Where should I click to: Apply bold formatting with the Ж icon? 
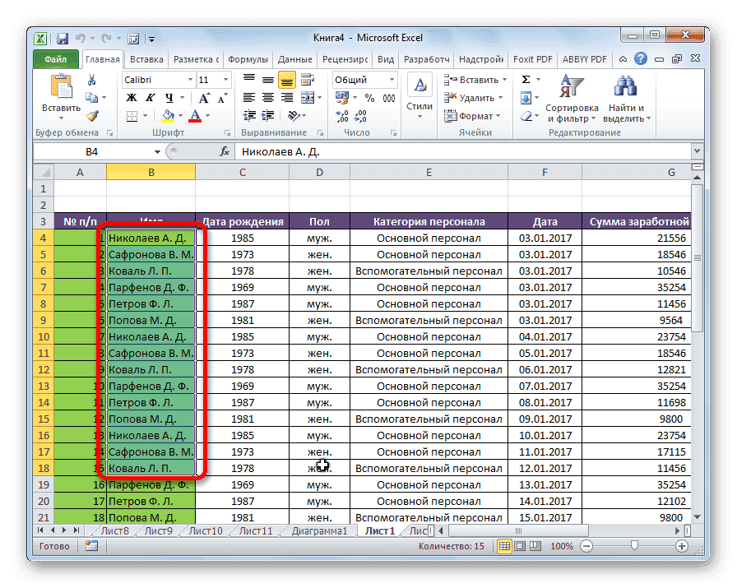tap(132, 97)
